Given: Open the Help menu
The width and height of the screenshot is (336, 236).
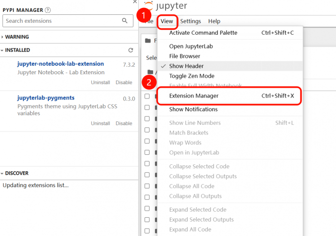Looking at the screenshot, I should click(x=214, y=21).
